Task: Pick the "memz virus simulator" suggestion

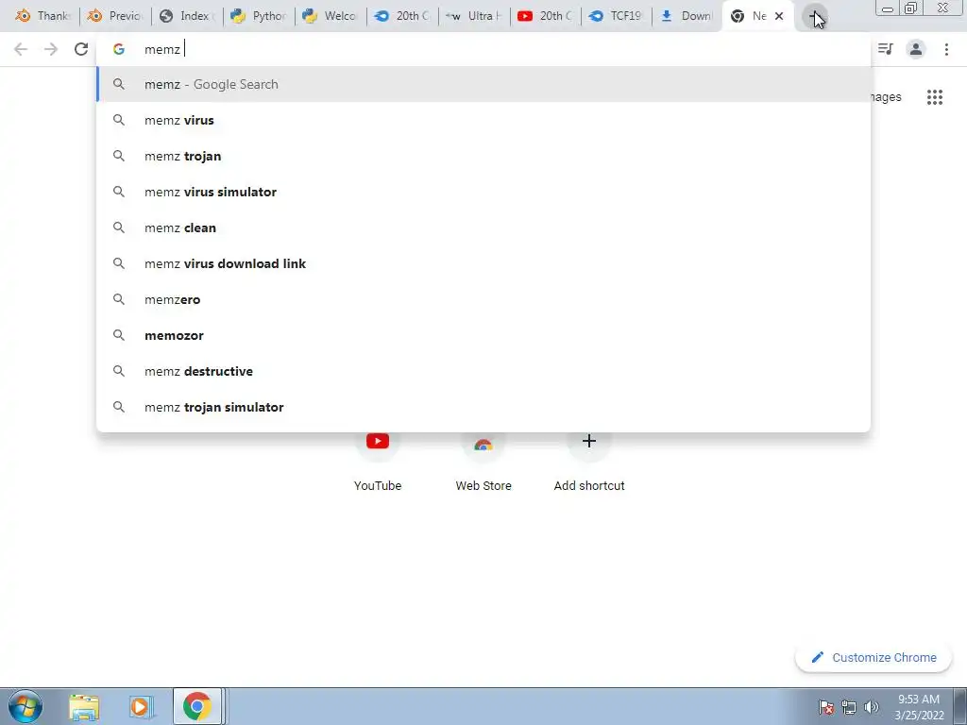Action: click(483, 192)
